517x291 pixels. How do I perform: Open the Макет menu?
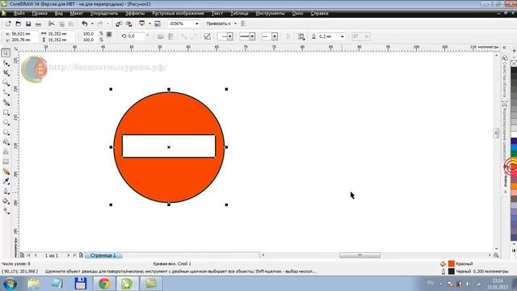point(76,14)
